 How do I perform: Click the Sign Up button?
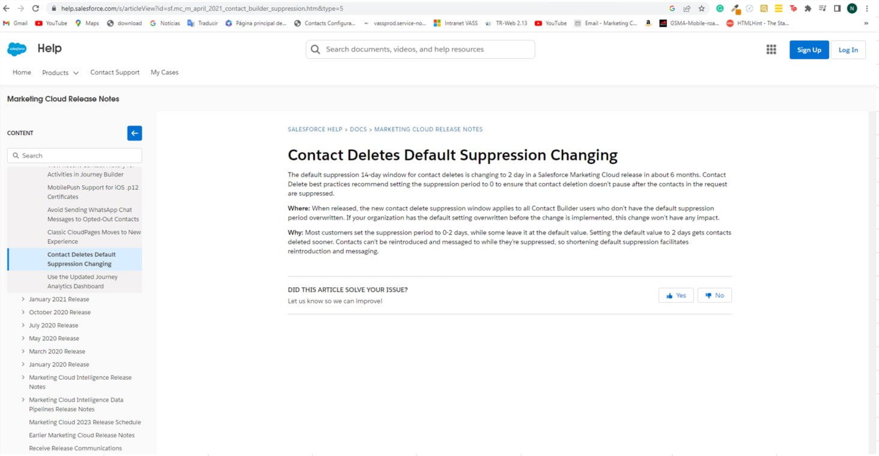809,50
